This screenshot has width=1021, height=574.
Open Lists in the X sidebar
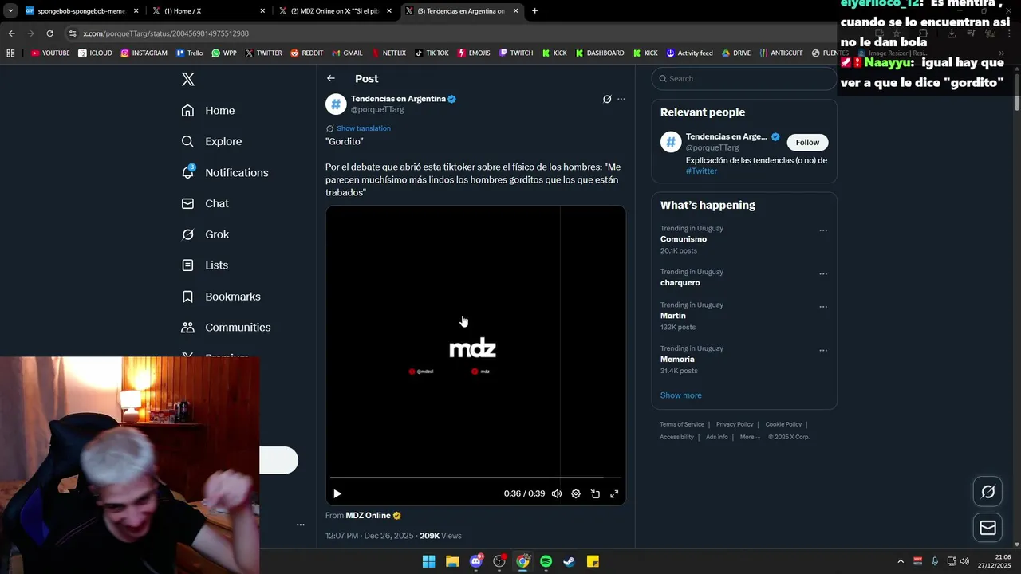coord(205,265)
